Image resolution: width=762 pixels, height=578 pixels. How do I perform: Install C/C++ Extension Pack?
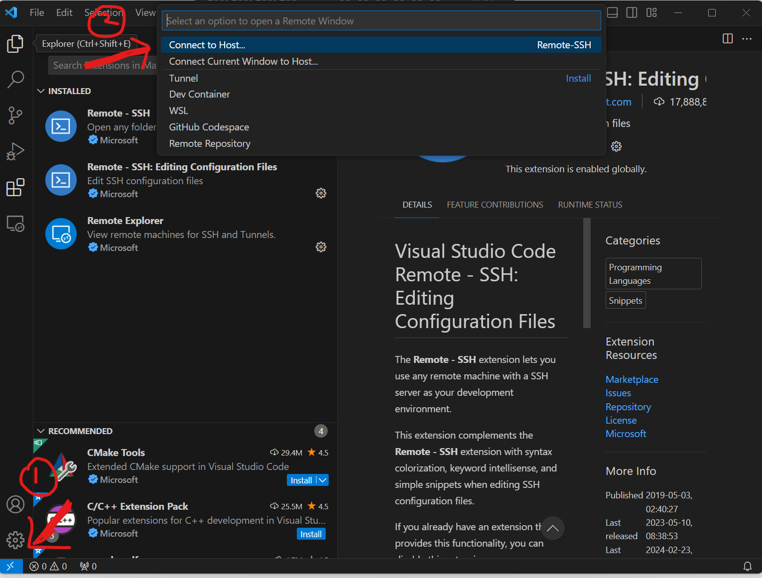tap(311, 534)
